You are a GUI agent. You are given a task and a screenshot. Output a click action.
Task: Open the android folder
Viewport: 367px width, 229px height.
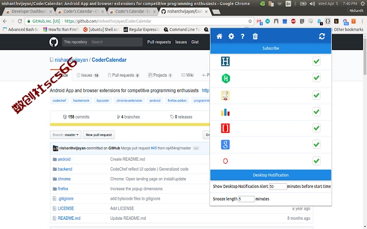point(64,159)
